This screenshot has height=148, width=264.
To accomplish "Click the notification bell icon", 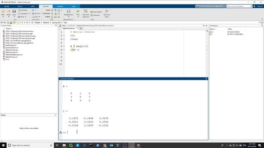I will point(255,6).
